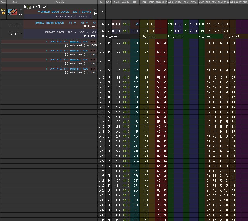Select SHIELD BEAM LANCE 225 x 80*0.6 line

[64, 12]
